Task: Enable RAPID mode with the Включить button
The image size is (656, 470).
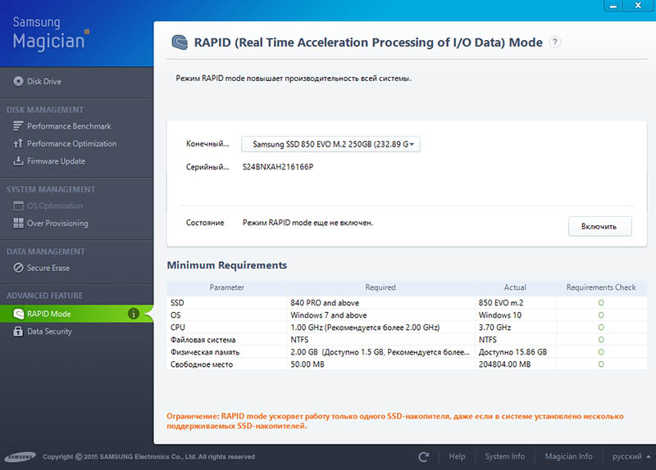Action: click(599, 227)
